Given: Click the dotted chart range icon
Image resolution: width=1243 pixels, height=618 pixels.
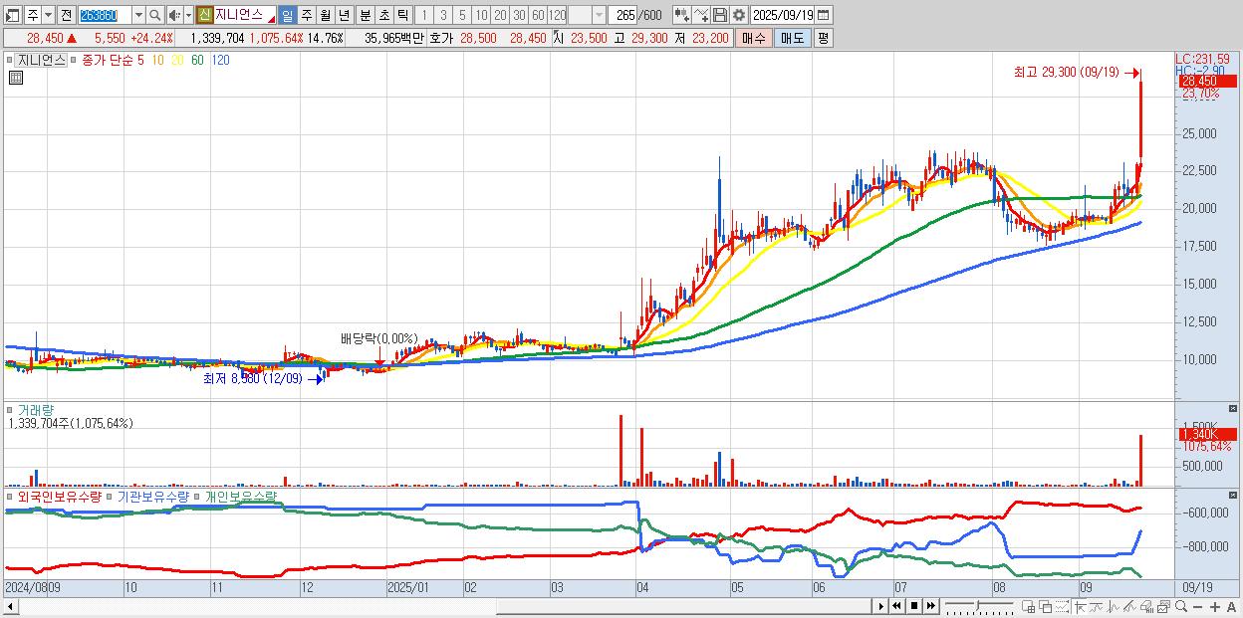Looking at the screenshot, I should pos(1062,606).
